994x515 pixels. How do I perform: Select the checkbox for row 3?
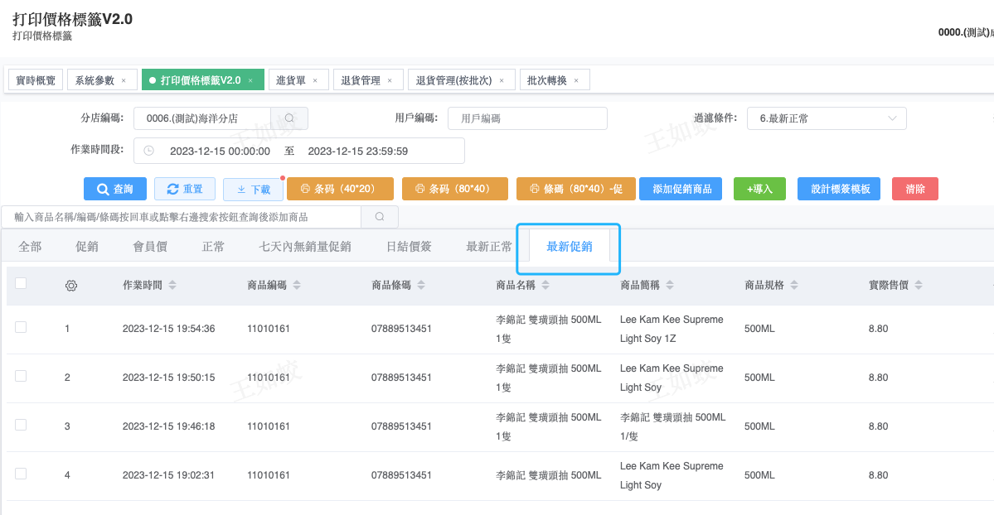click(21, 426)
